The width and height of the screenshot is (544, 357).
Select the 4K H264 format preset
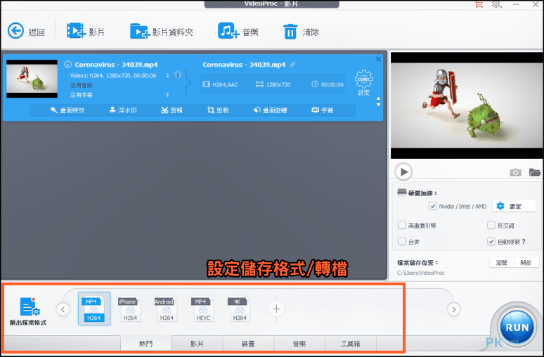click(x=239, y=309)
